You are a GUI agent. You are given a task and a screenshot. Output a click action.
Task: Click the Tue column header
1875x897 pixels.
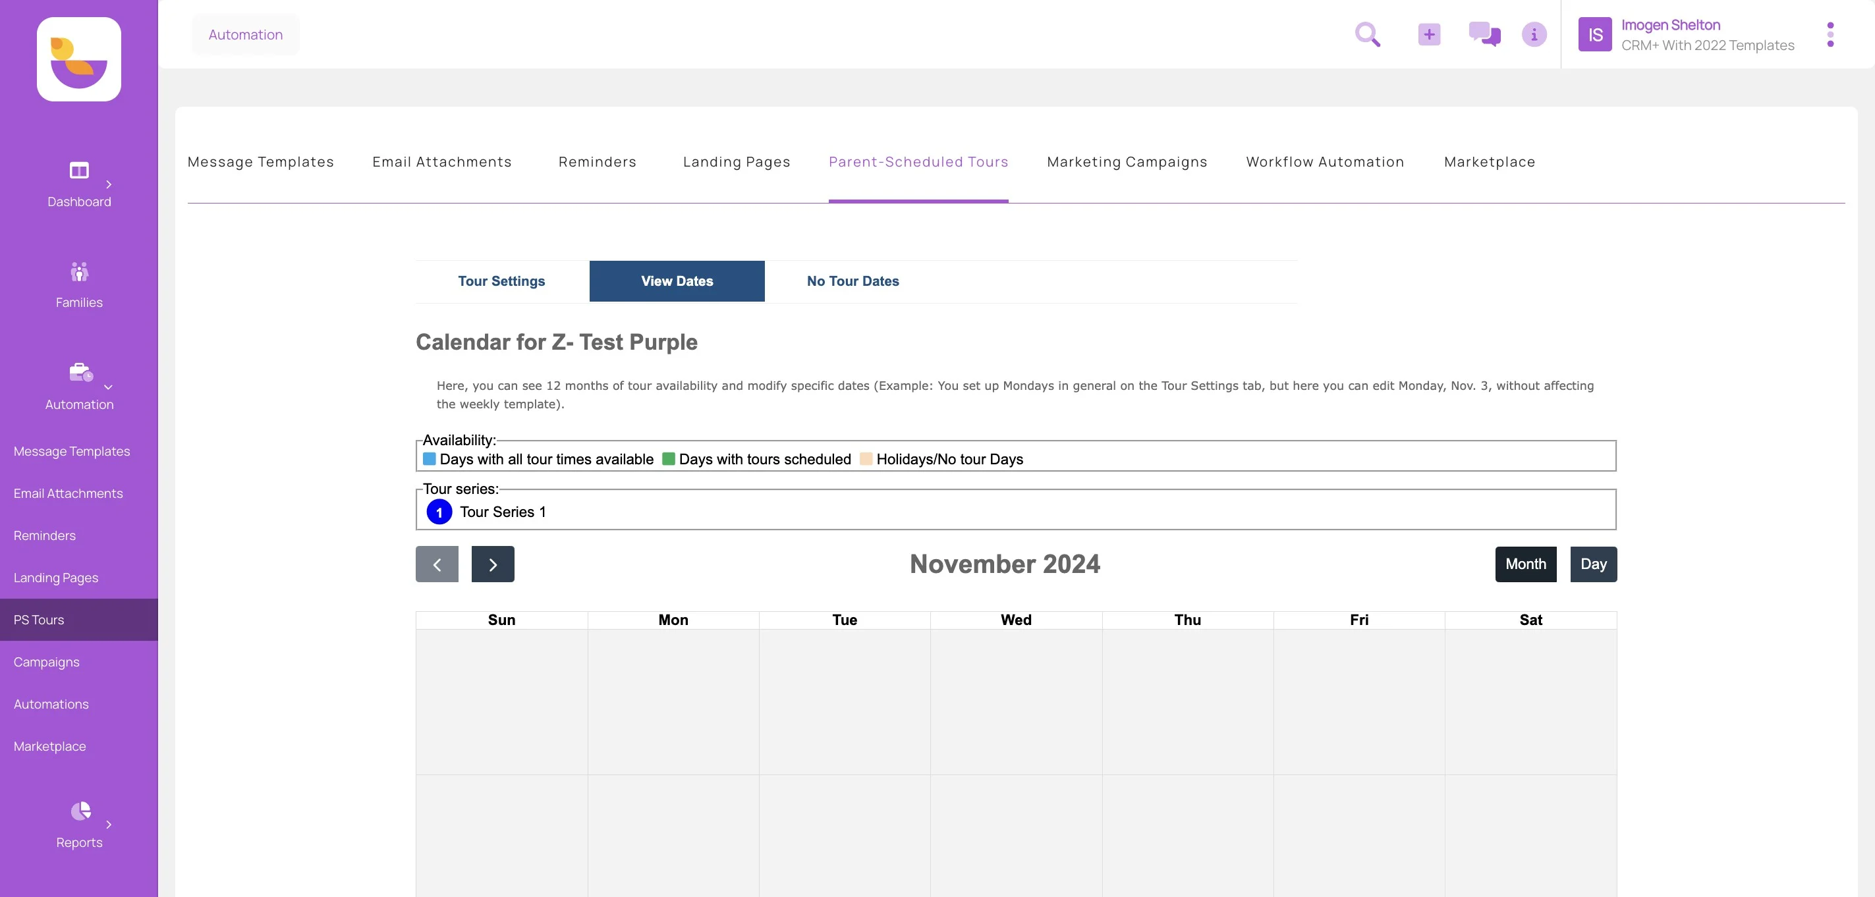(x=845, y=620)
